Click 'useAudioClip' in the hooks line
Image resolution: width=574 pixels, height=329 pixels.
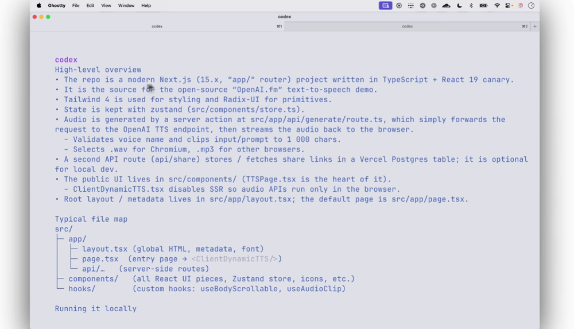(314, 289)
